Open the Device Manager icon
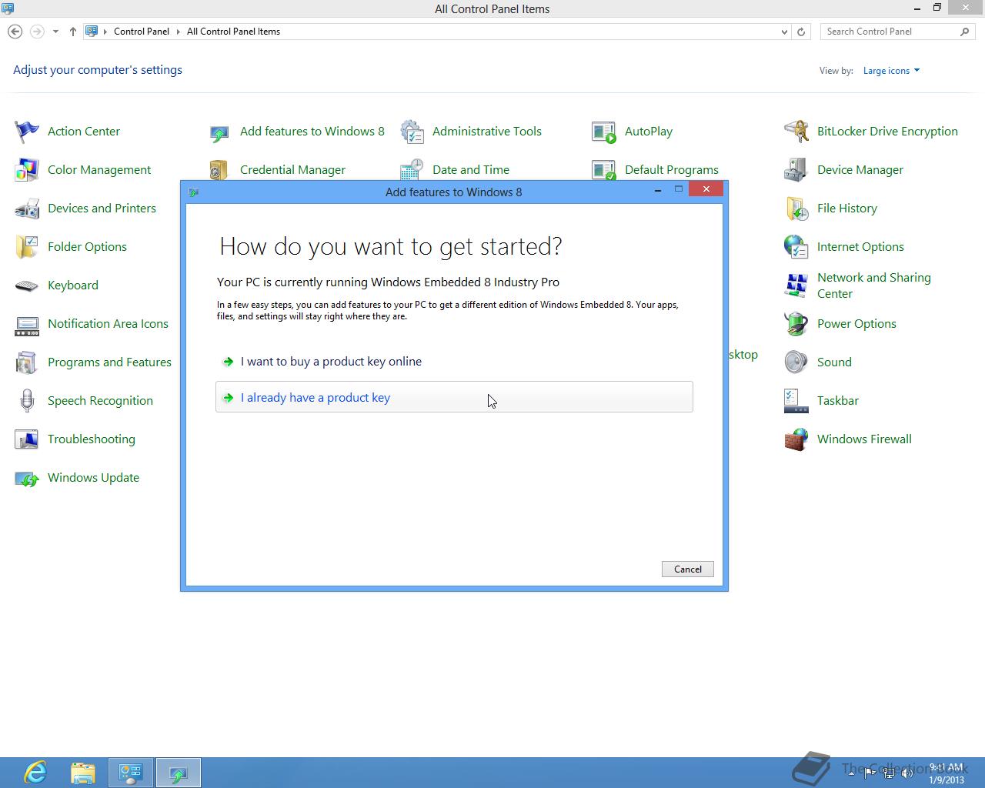985x788 pixels. pos(796,170)
